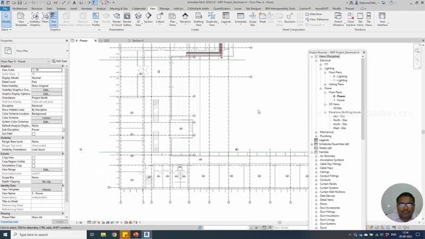Click Tile Views
The width and height of the screenshot is (425, 239).
[369, 19]
